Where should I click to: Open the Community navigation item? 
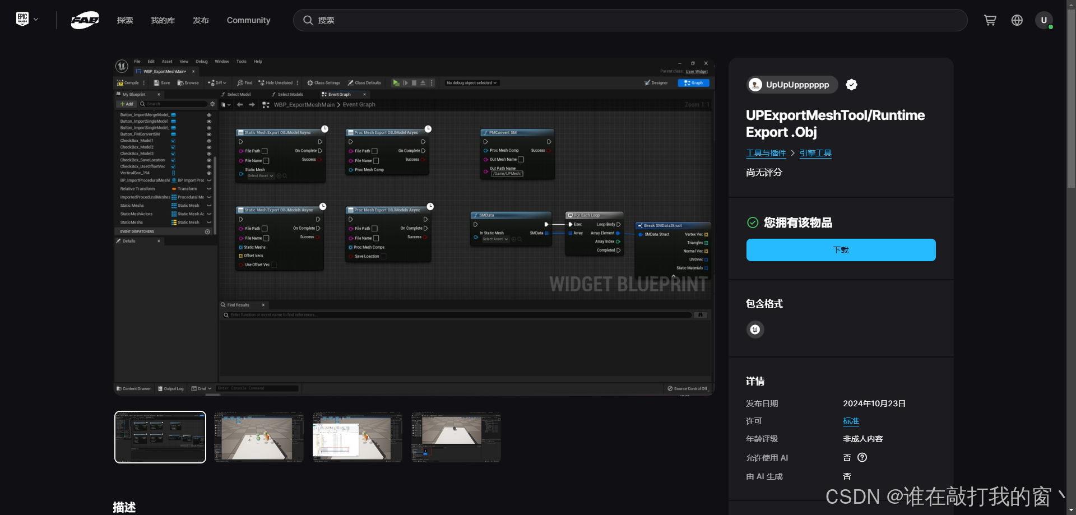(x=248, y=20)
